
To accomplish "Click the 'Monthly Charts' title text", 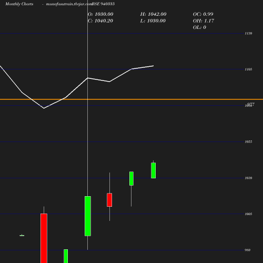I will tap(19, 4).
